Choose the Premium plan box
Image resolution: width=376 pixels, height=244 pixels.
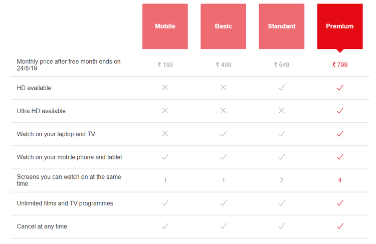(x=340, y=27)
